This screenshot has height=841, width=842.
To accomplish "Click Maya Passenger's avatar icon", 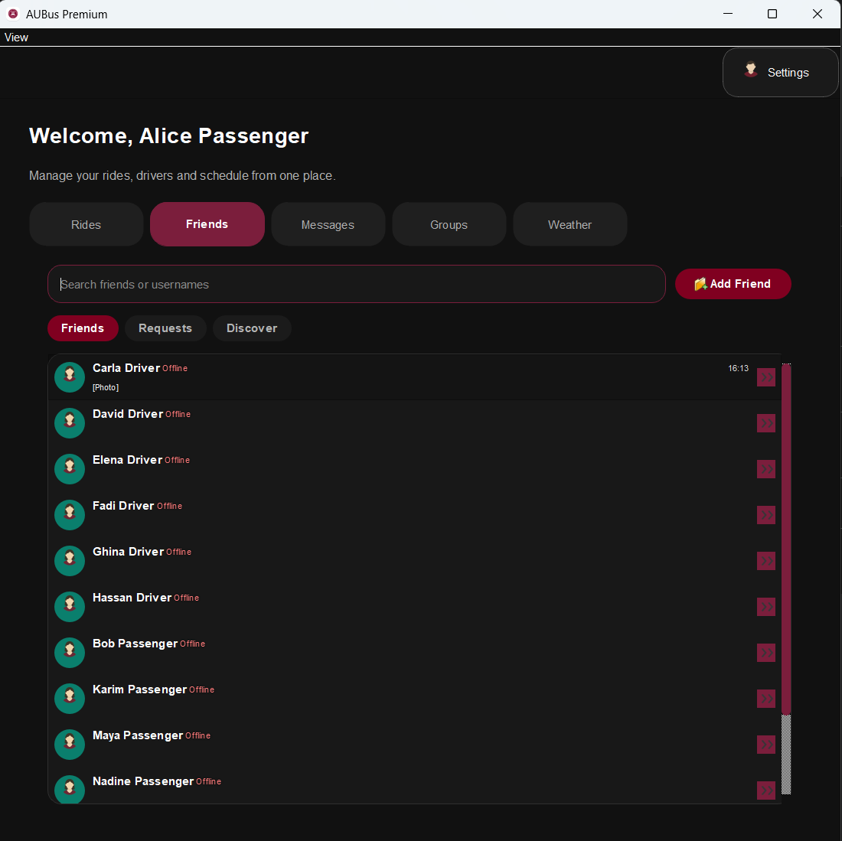I will pos(70,745).
